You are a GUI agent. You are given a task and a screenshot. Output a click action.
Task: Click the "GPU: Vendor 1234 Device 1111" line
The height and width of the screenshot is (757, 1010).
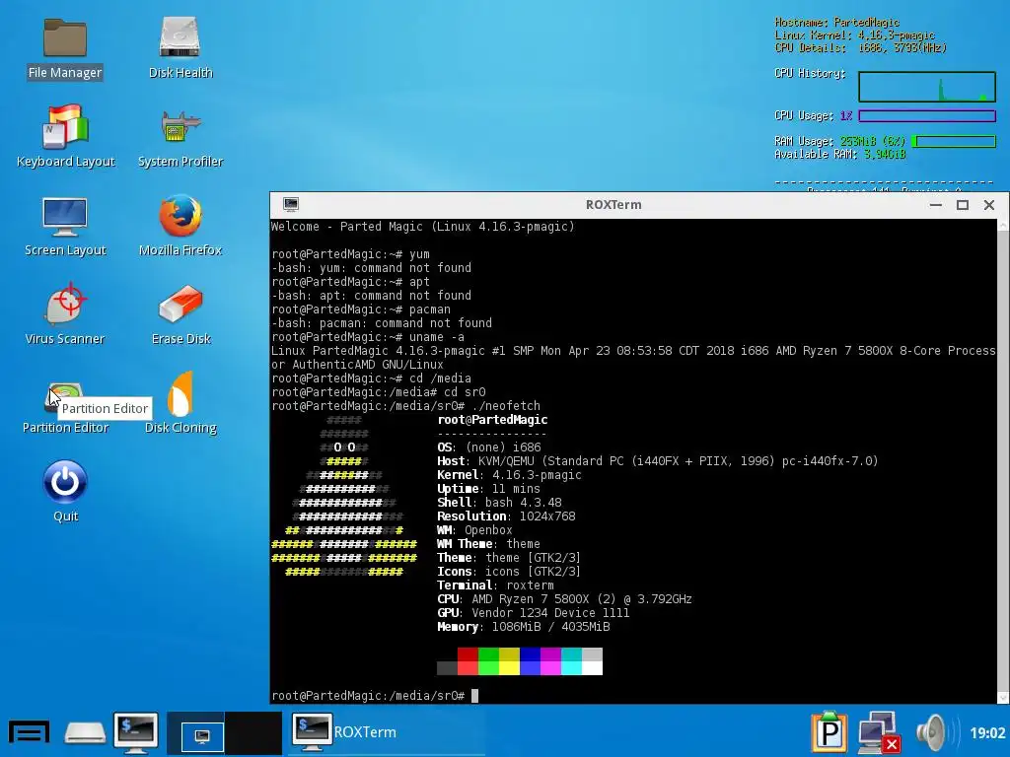[534, 613]
